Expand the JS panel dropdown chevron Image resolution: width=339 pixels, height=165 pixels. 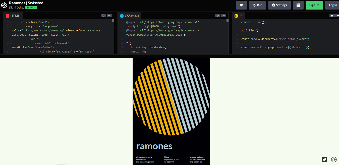[338, 15]
